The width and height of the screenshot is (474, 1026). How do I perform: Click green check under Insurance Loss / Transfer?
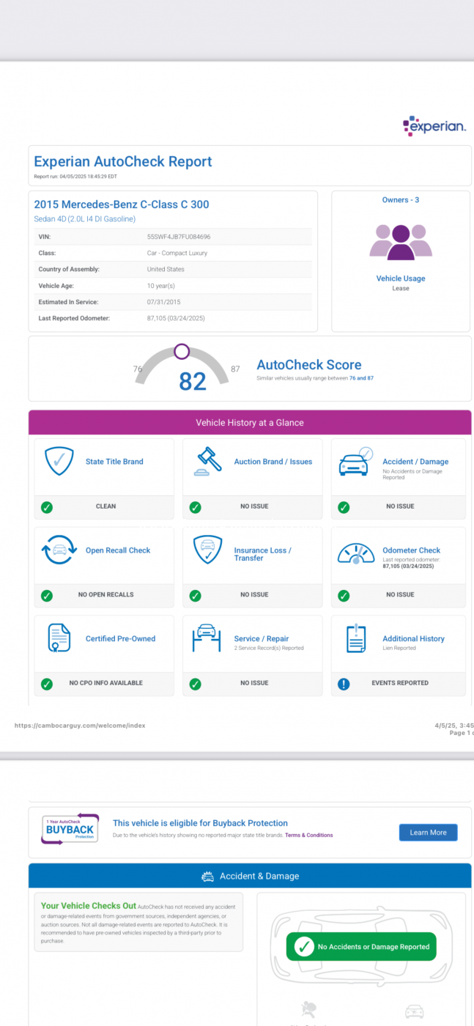(195, 596)
